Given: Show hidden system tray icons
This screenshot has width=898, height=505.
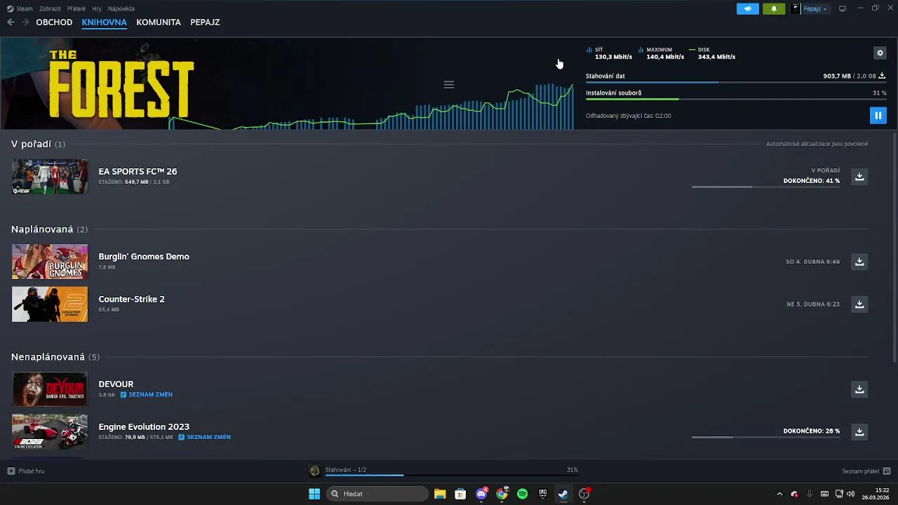Looking at the screenshot, I should click(x=779, y=494).
